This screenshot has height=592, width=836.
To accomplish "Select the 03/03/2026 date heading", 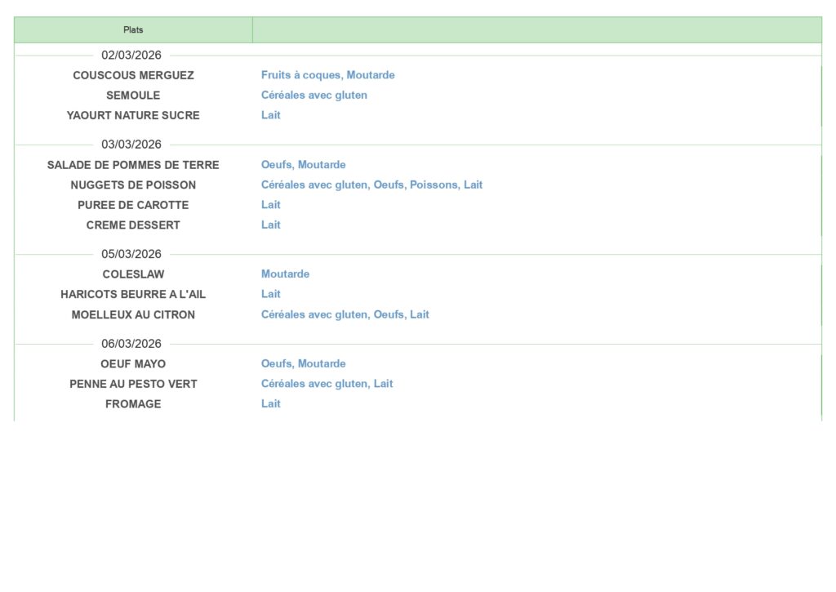I will [131, 145].
